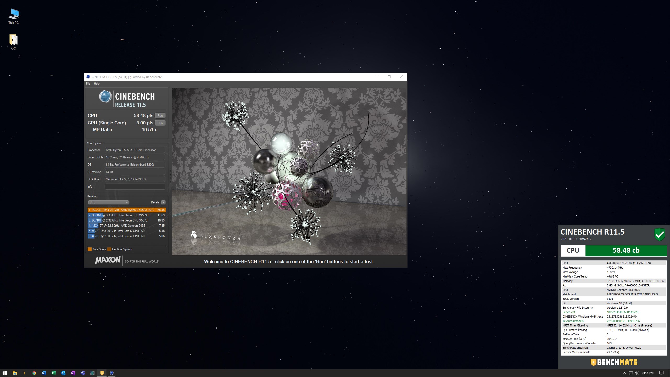The image size is (670, 377).
Task: Select ranking entry 1 Ryzen 9 5950X
Action: pyautogui.click(x=127, y=210)
